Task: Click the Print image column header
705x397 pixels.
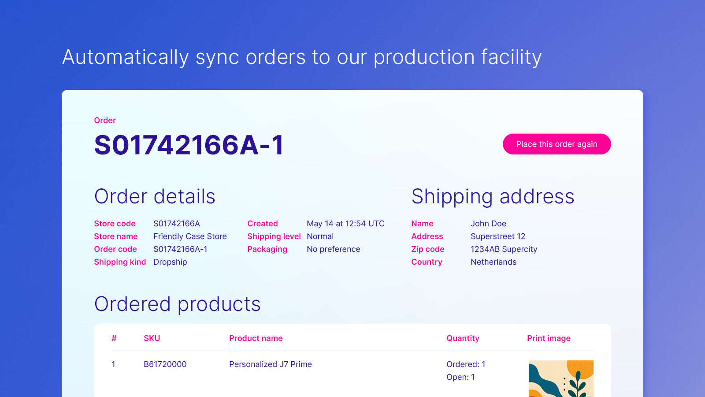Action: (549, 338)
